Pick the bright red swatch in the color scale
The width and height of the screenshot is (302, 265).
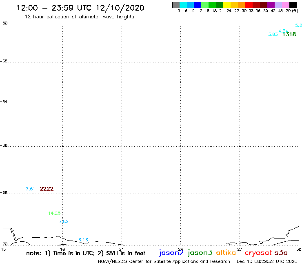[x=249, y=5]
